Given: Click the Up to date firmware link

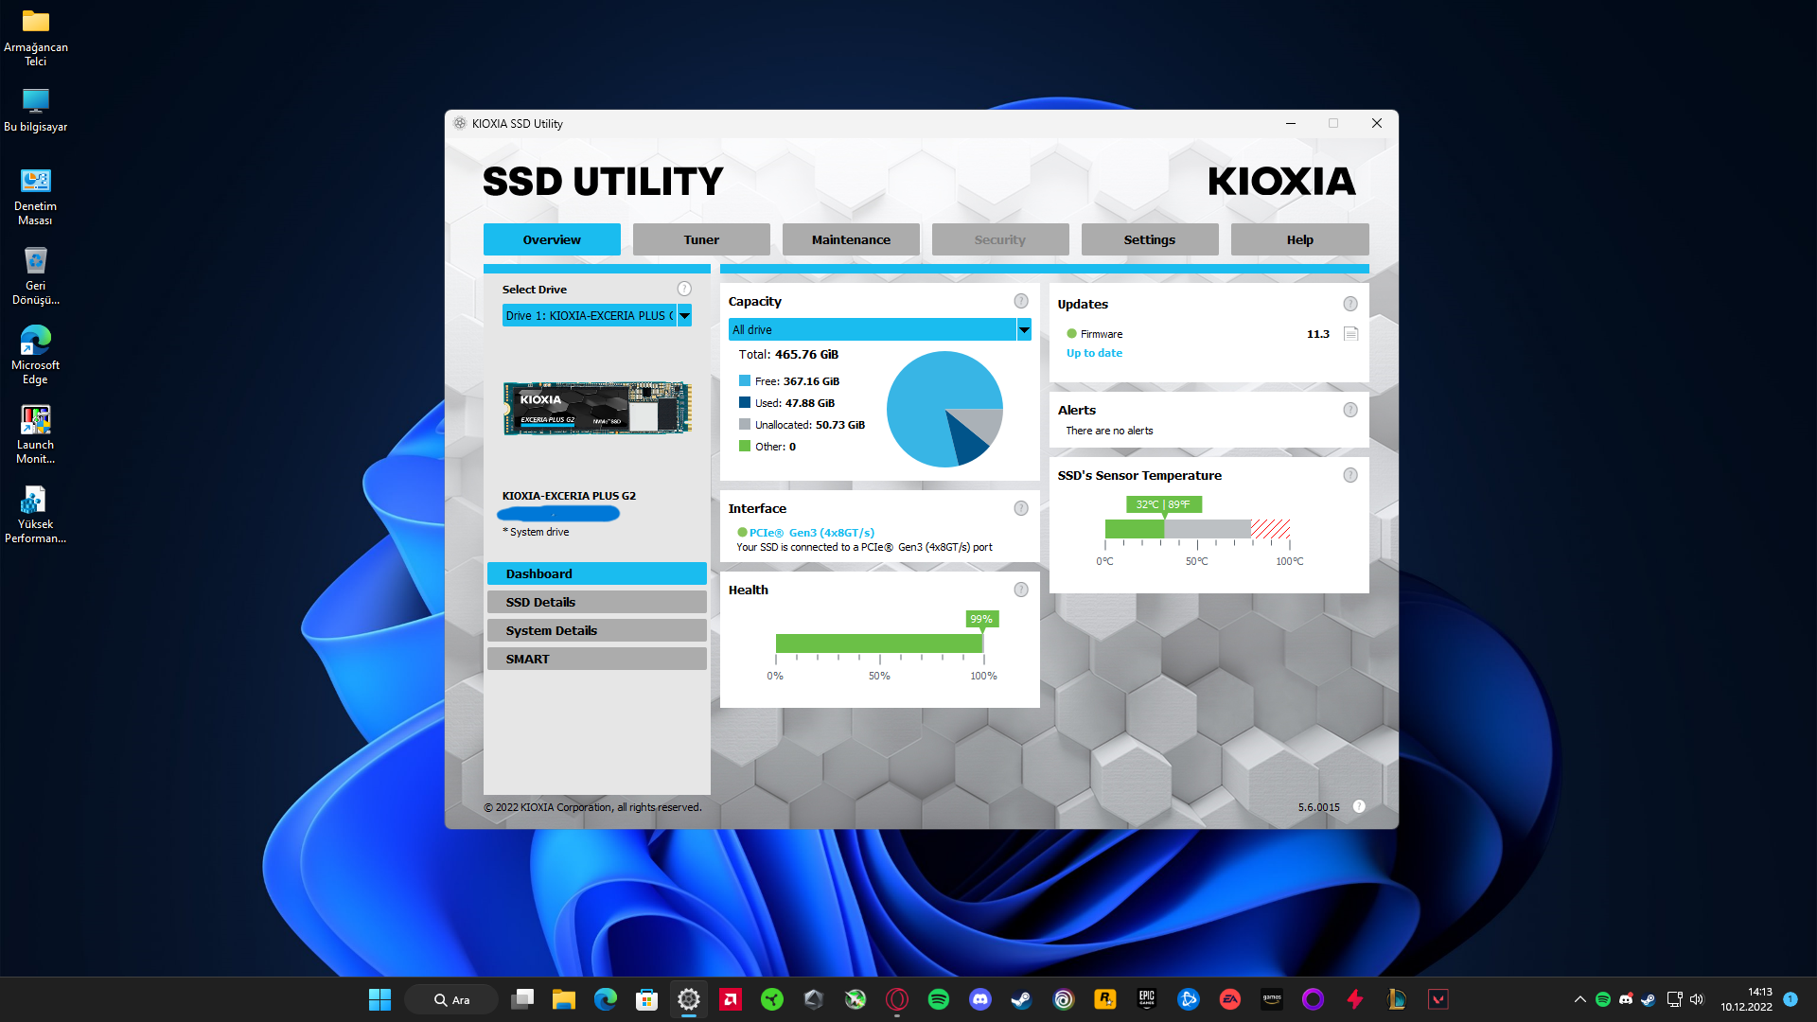Looking at the screenshot, I should tap(1094, 353).
